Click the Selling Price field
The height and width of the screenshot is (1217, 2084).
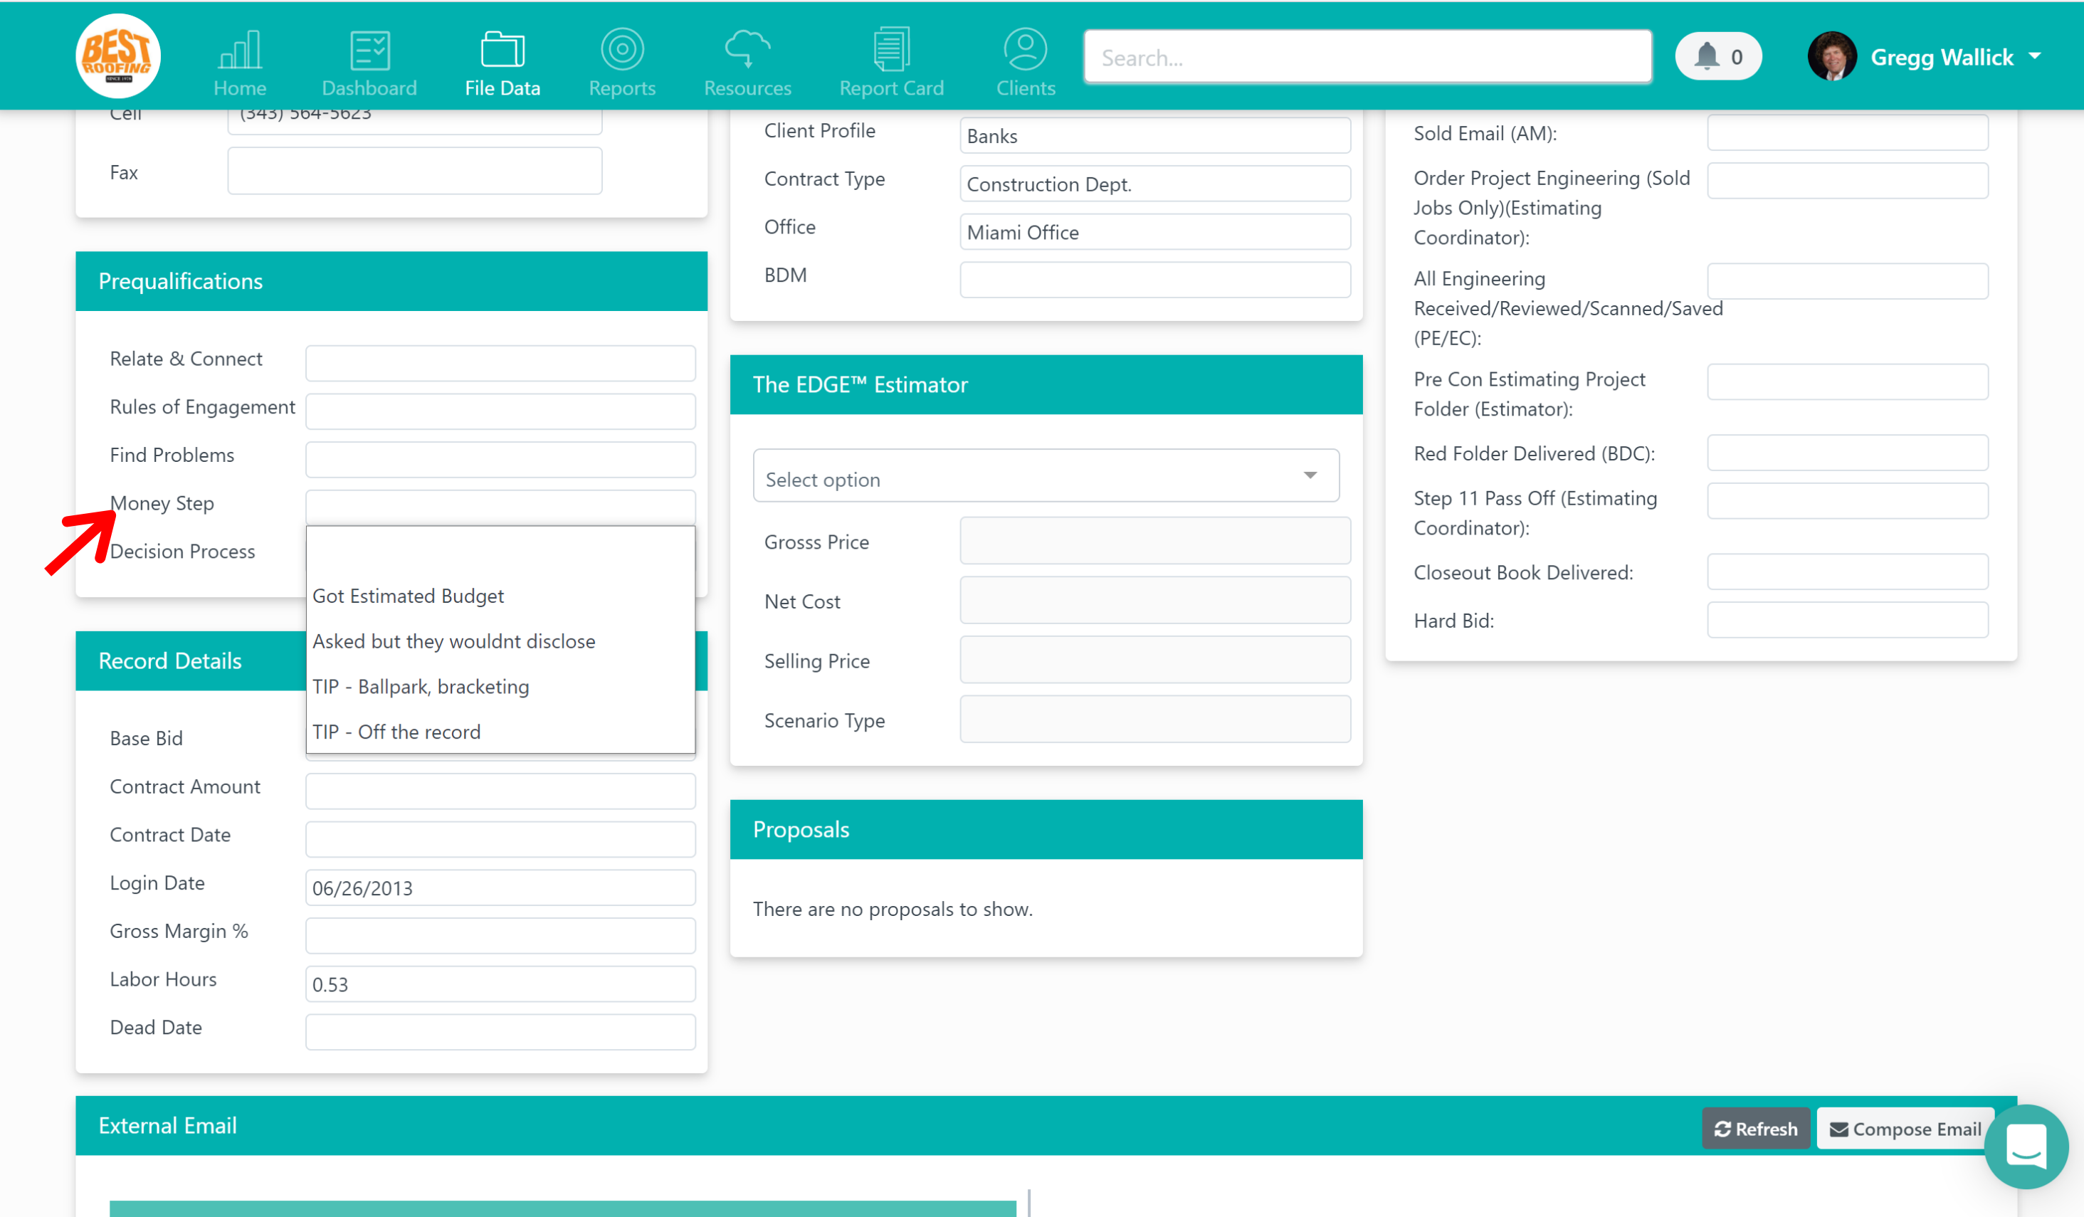1154,660
